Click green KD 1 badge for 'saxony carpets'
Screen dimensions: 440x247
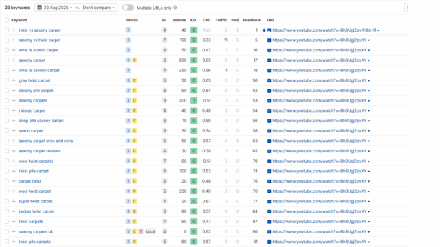tap(194, 101)
